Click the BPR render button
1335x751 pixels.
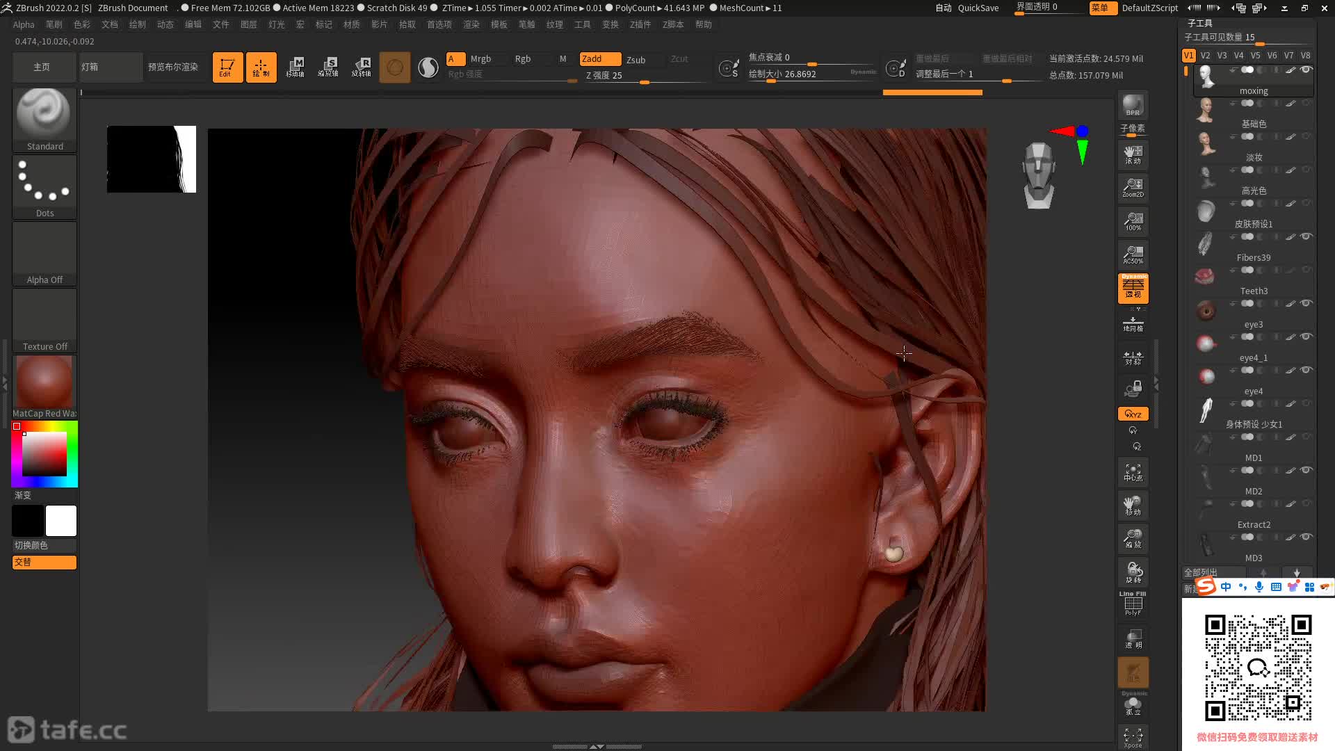1133,106
